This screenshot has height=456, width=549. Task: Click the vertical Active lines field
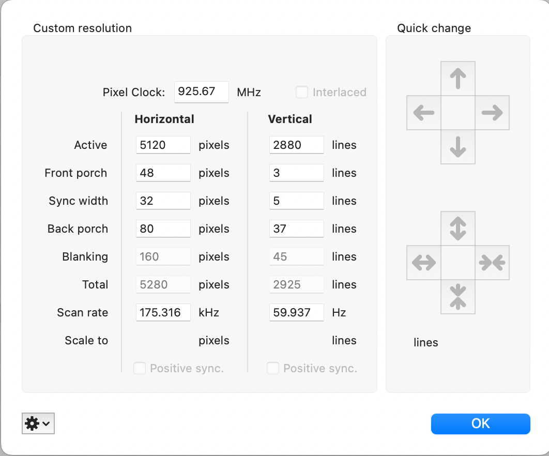pyautogui.click(x=296, y=145)
